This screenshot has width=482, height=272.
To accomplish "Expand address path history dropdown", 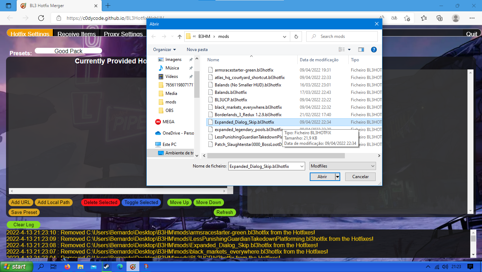I will (285, 36).
